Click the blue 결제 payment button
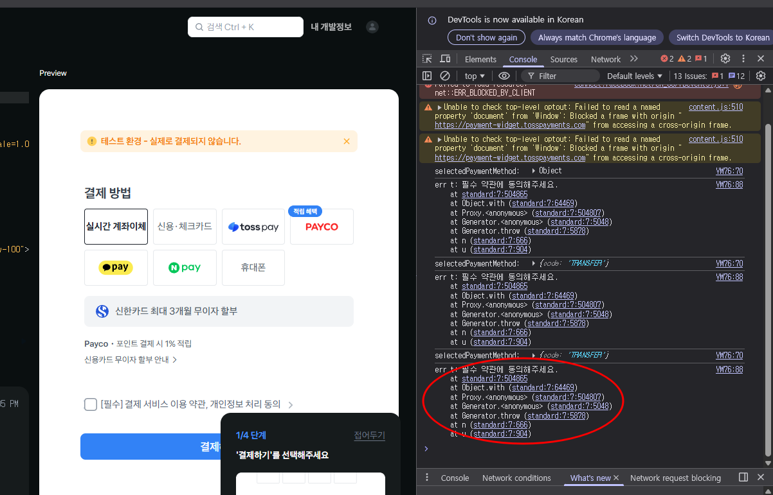 point(150,446)
